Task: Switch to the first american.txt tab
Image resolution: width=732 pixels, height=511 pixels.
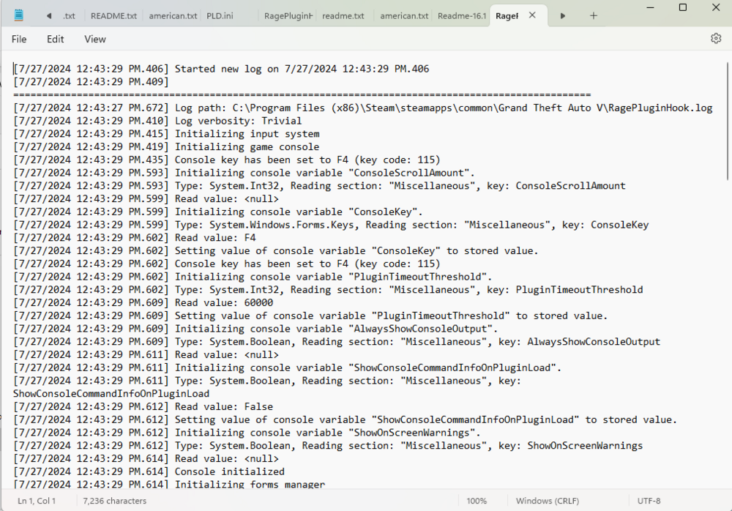Action: (x=172, y=15)
